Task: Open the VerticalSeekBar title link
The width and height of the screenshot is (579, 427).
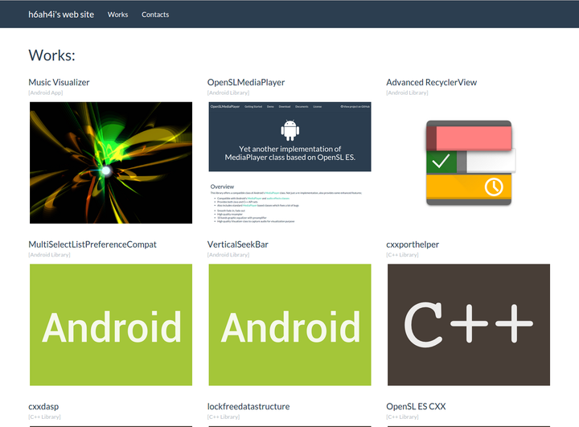Action: point(238,244)
